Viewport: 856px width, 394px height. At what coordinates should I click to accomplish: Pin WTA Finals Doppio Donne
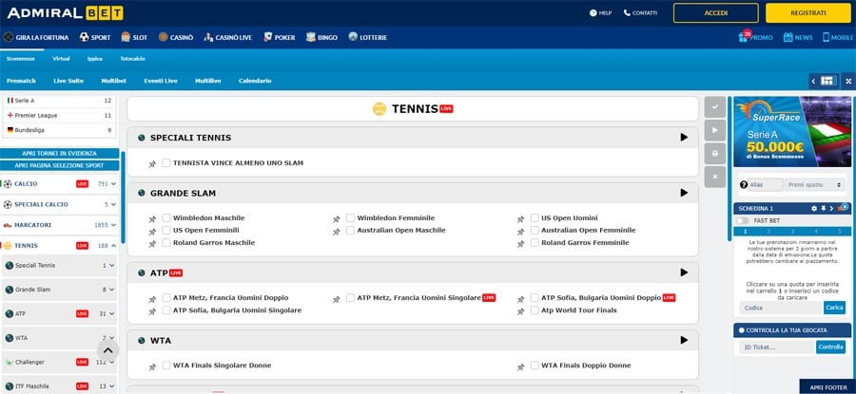tap(521, 367)
